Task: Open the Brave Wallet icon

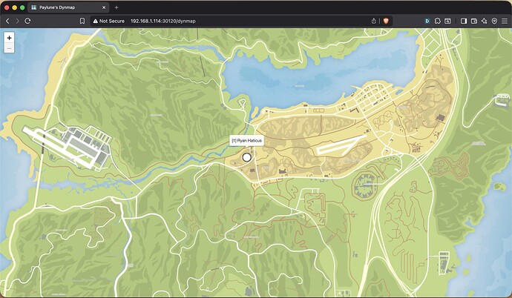Action: coord(476,21)
